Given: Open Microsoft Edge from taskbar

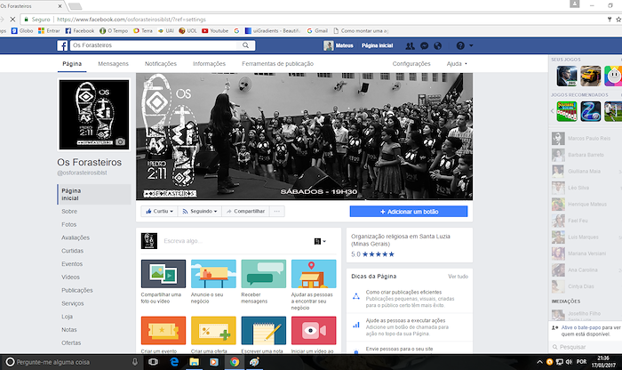Looking at the screenshot, I should pyautogui.click(x=174, y=362).
